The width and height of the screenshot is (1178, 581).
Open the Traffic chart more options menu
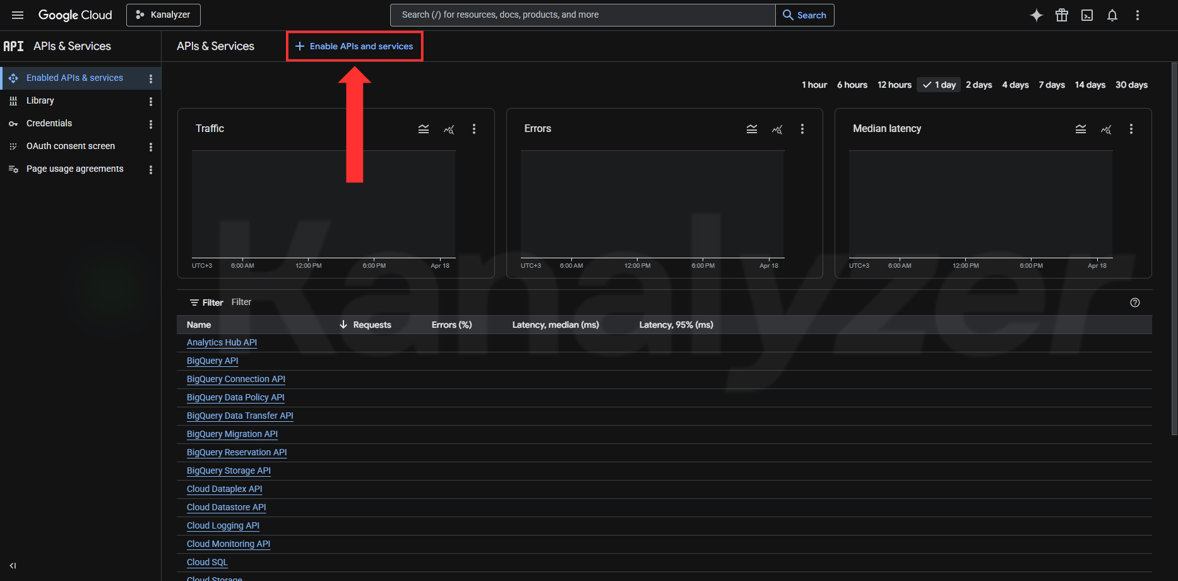(474, 129)
